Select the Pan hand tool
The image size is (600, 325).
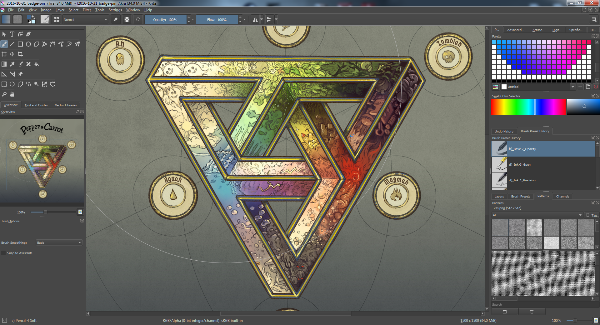point(12,94)
